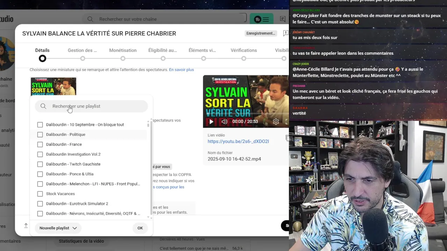Check the 'Dalibourdin - Melenchon - LFI' playlist

pos(40,184)
